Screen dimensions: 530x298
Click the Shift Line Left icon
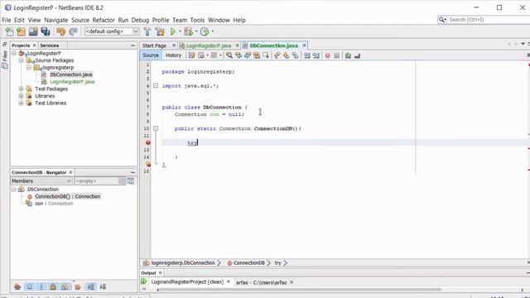coord(306,55)
